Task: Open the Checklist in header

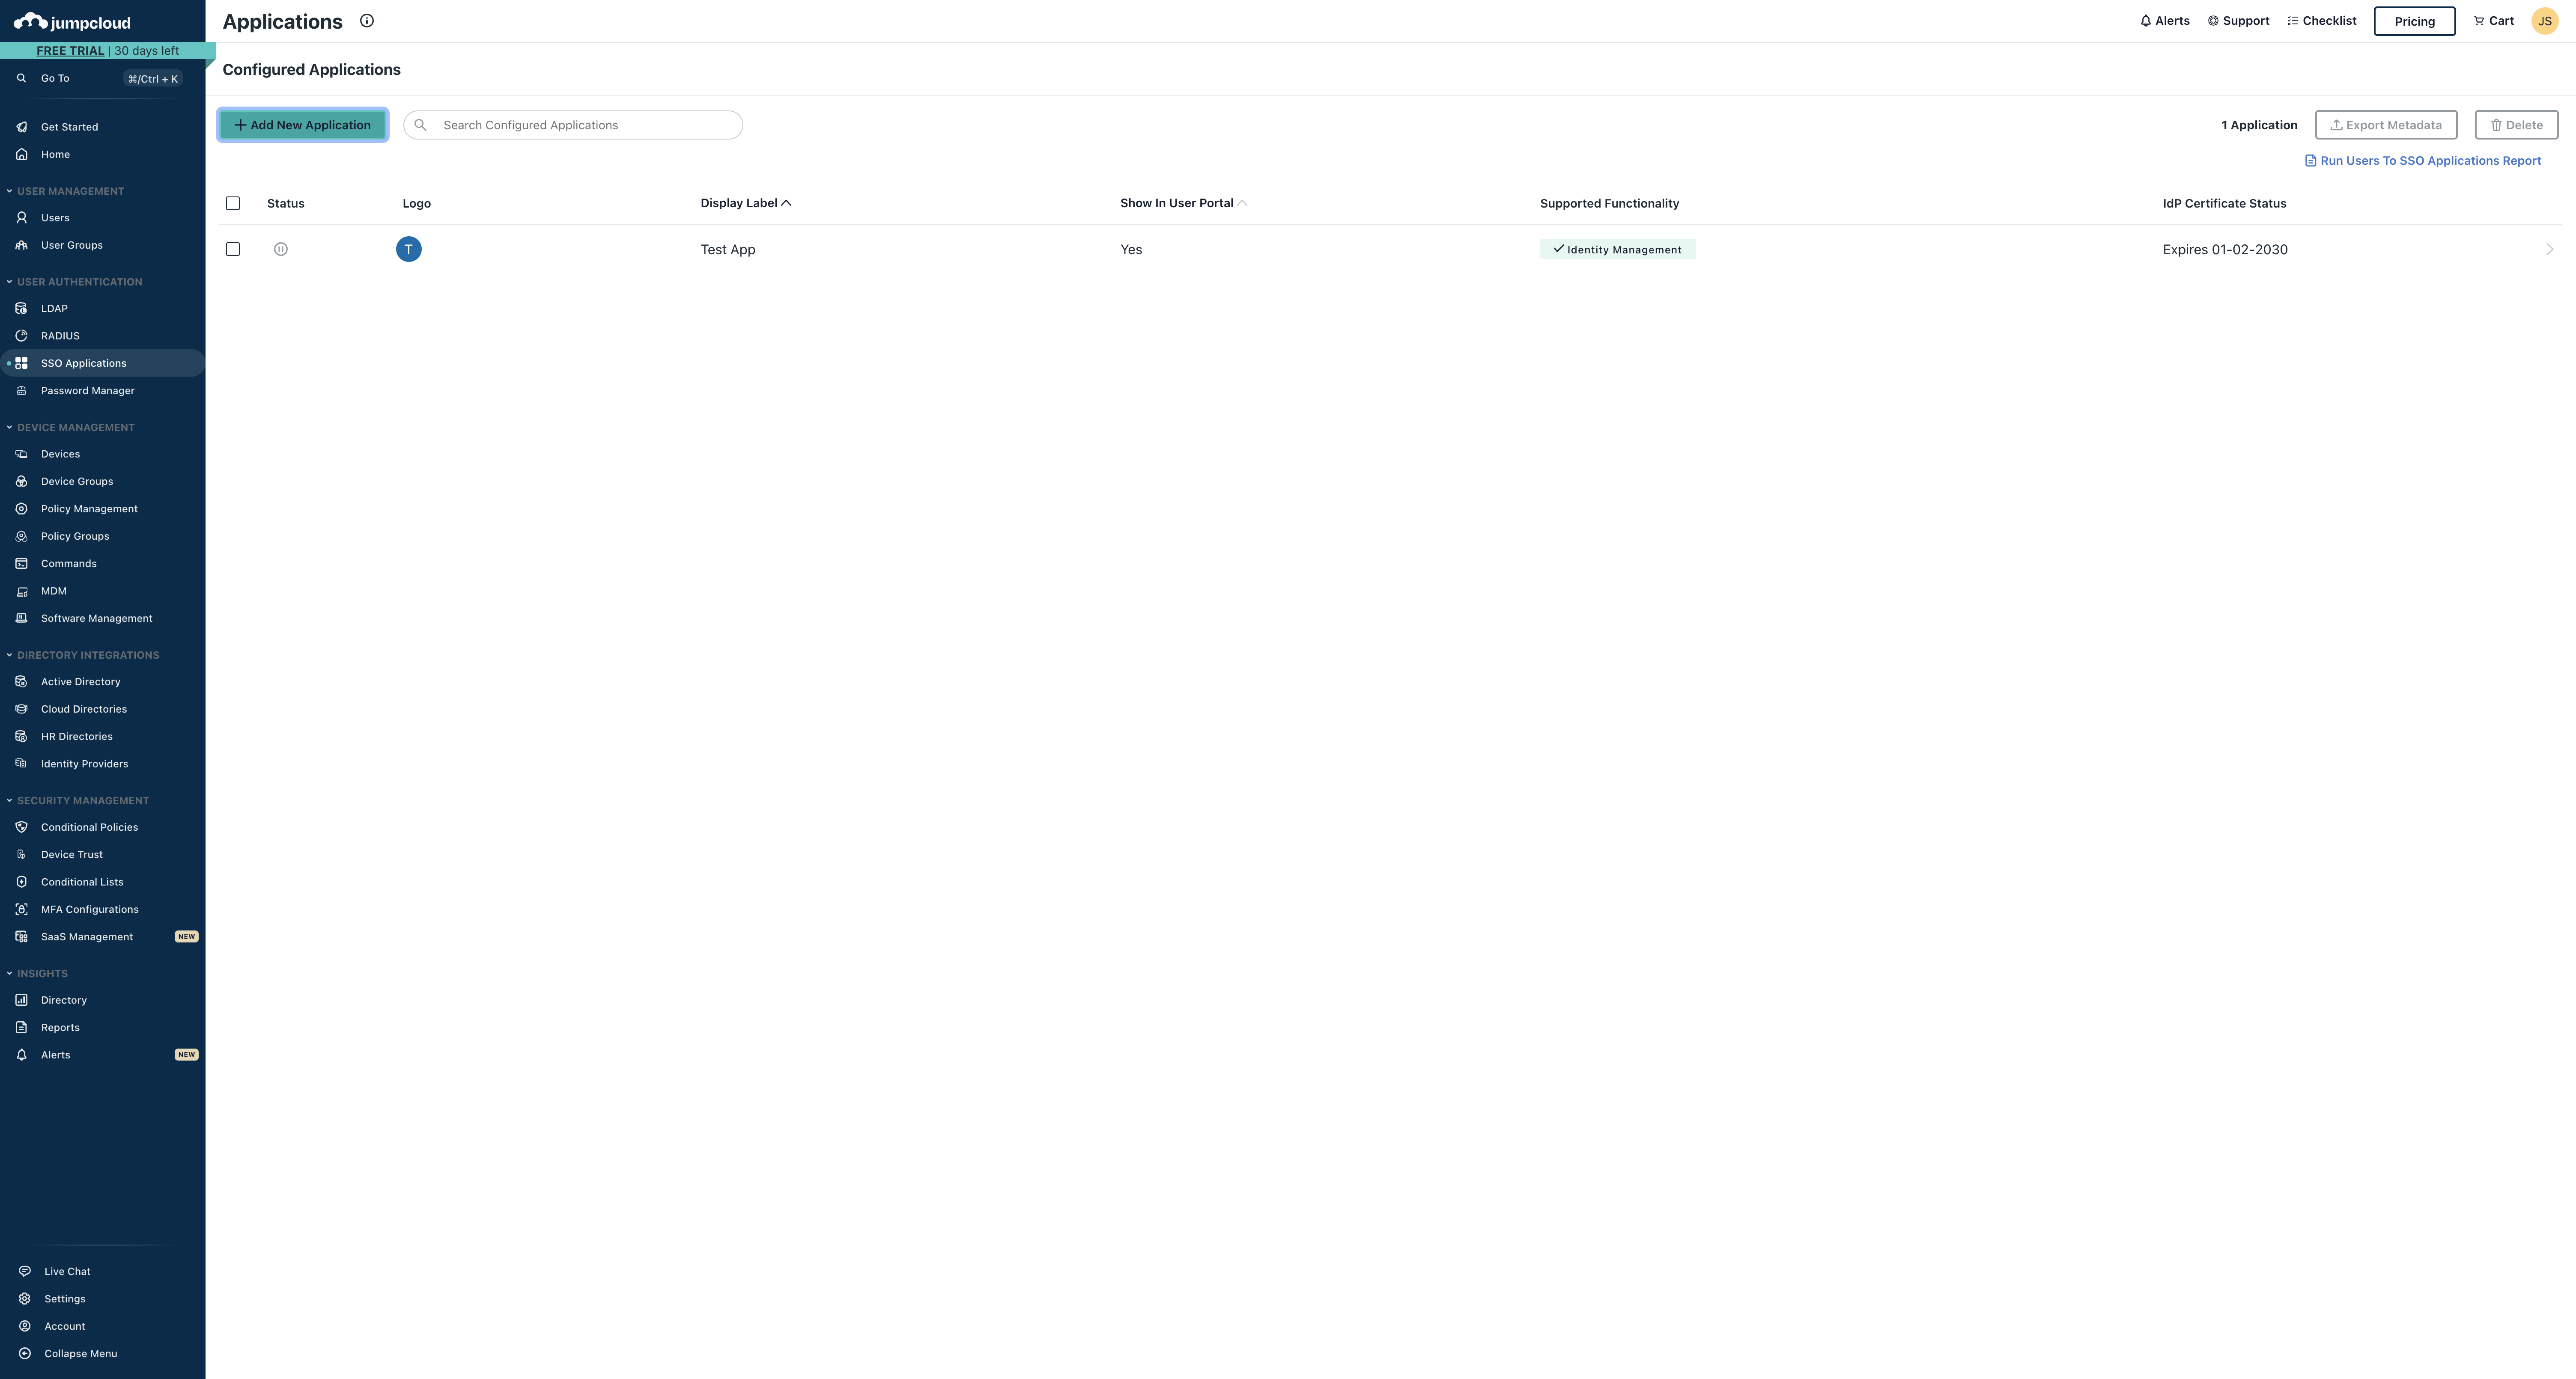Action: click(x=2322, y=21)
